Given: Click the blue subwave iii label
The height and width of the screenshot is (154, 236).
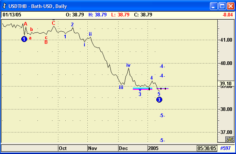Looking at the screenshot, I should (x=121, y=88).
